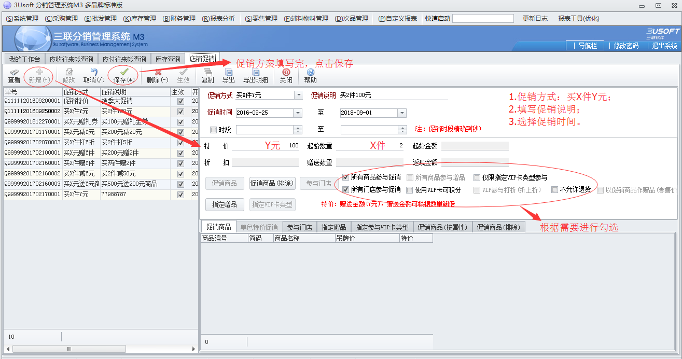This screenshot has width=682, height=359.
Task: Click the 导出明细 export details icon
Action: [x=255, y=73]
